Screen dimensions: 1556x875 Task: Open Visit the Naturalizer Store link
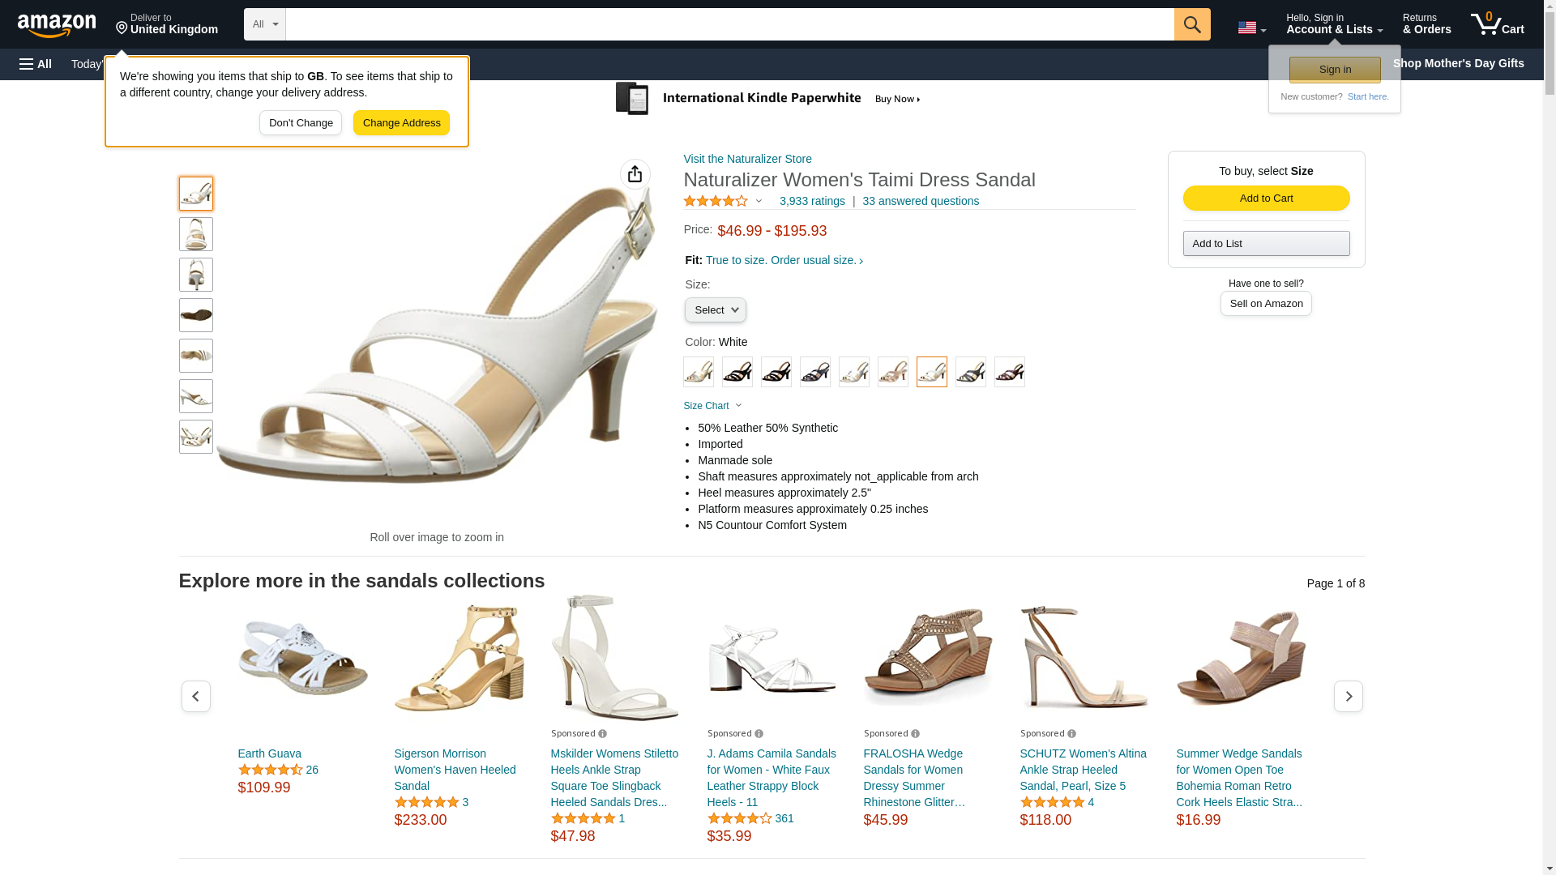pyautogui.click(x=746, y=159)
